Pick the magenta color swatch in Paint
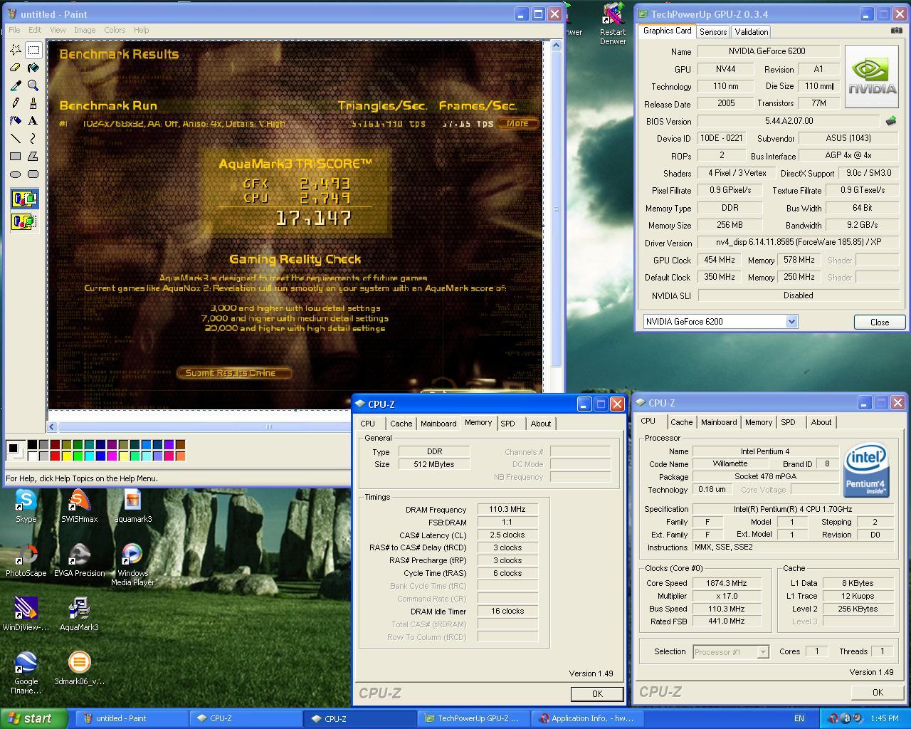911x729 pixels. [112, 456]
